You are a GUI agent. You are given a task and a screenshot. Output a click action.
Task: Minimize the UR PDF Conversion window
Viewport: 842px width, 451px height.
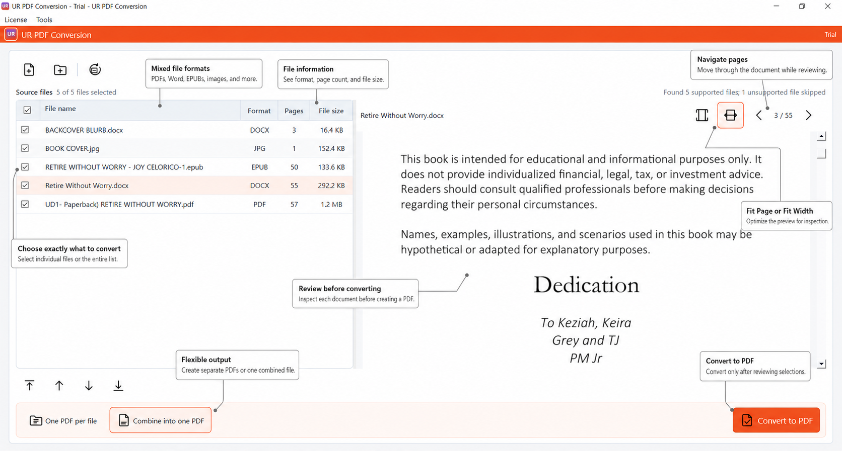(776, 6)
